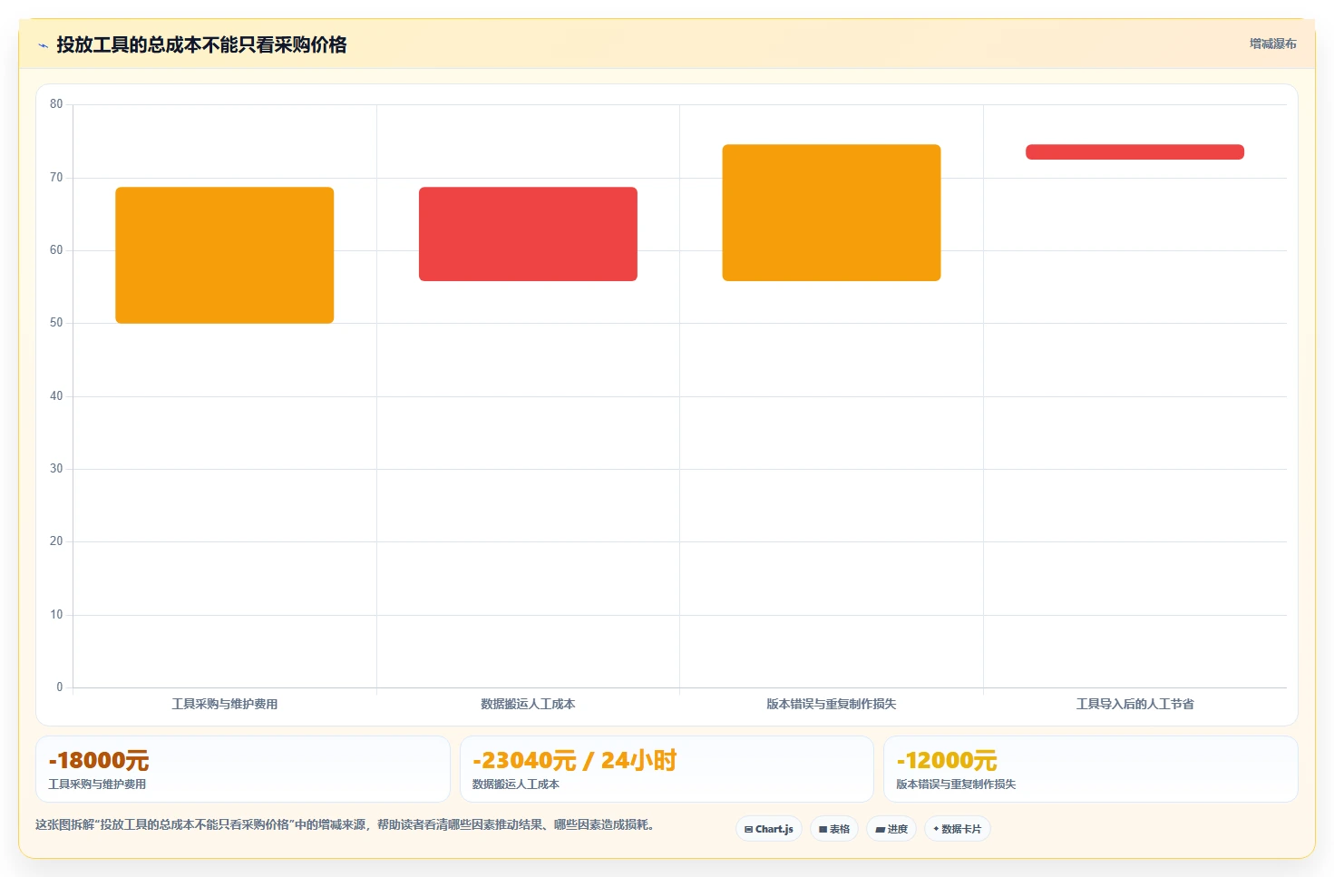Click the 表格 tag chip
Screen dimensions: 1334x877
[834, 829]
